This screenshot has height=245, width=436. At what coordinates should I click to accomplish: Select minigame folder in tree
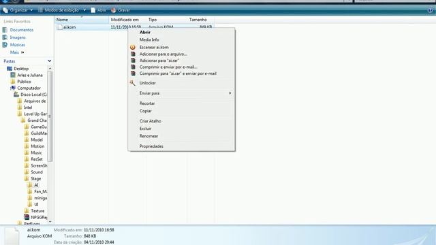[x=41, y=198]
